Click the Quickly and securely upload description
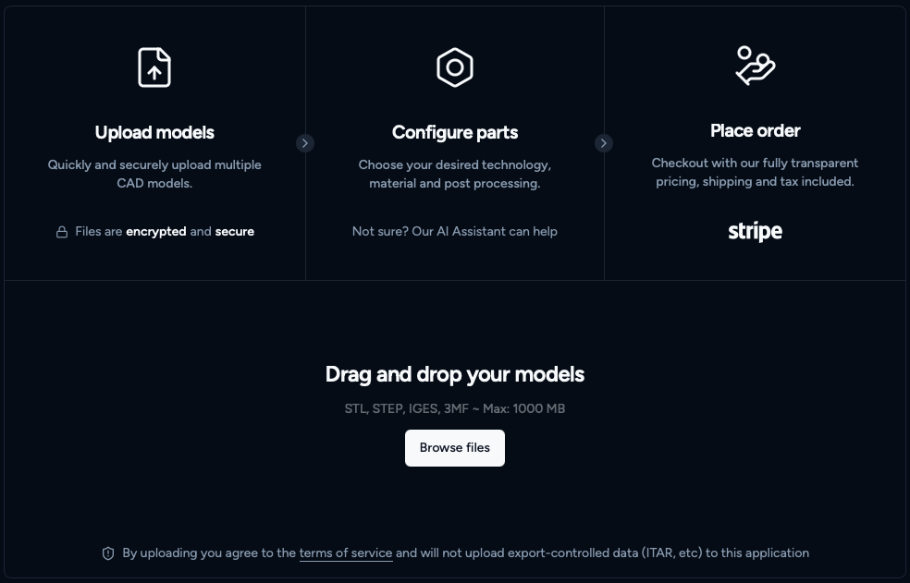This screenshot has height=583, width=910. 154,174
